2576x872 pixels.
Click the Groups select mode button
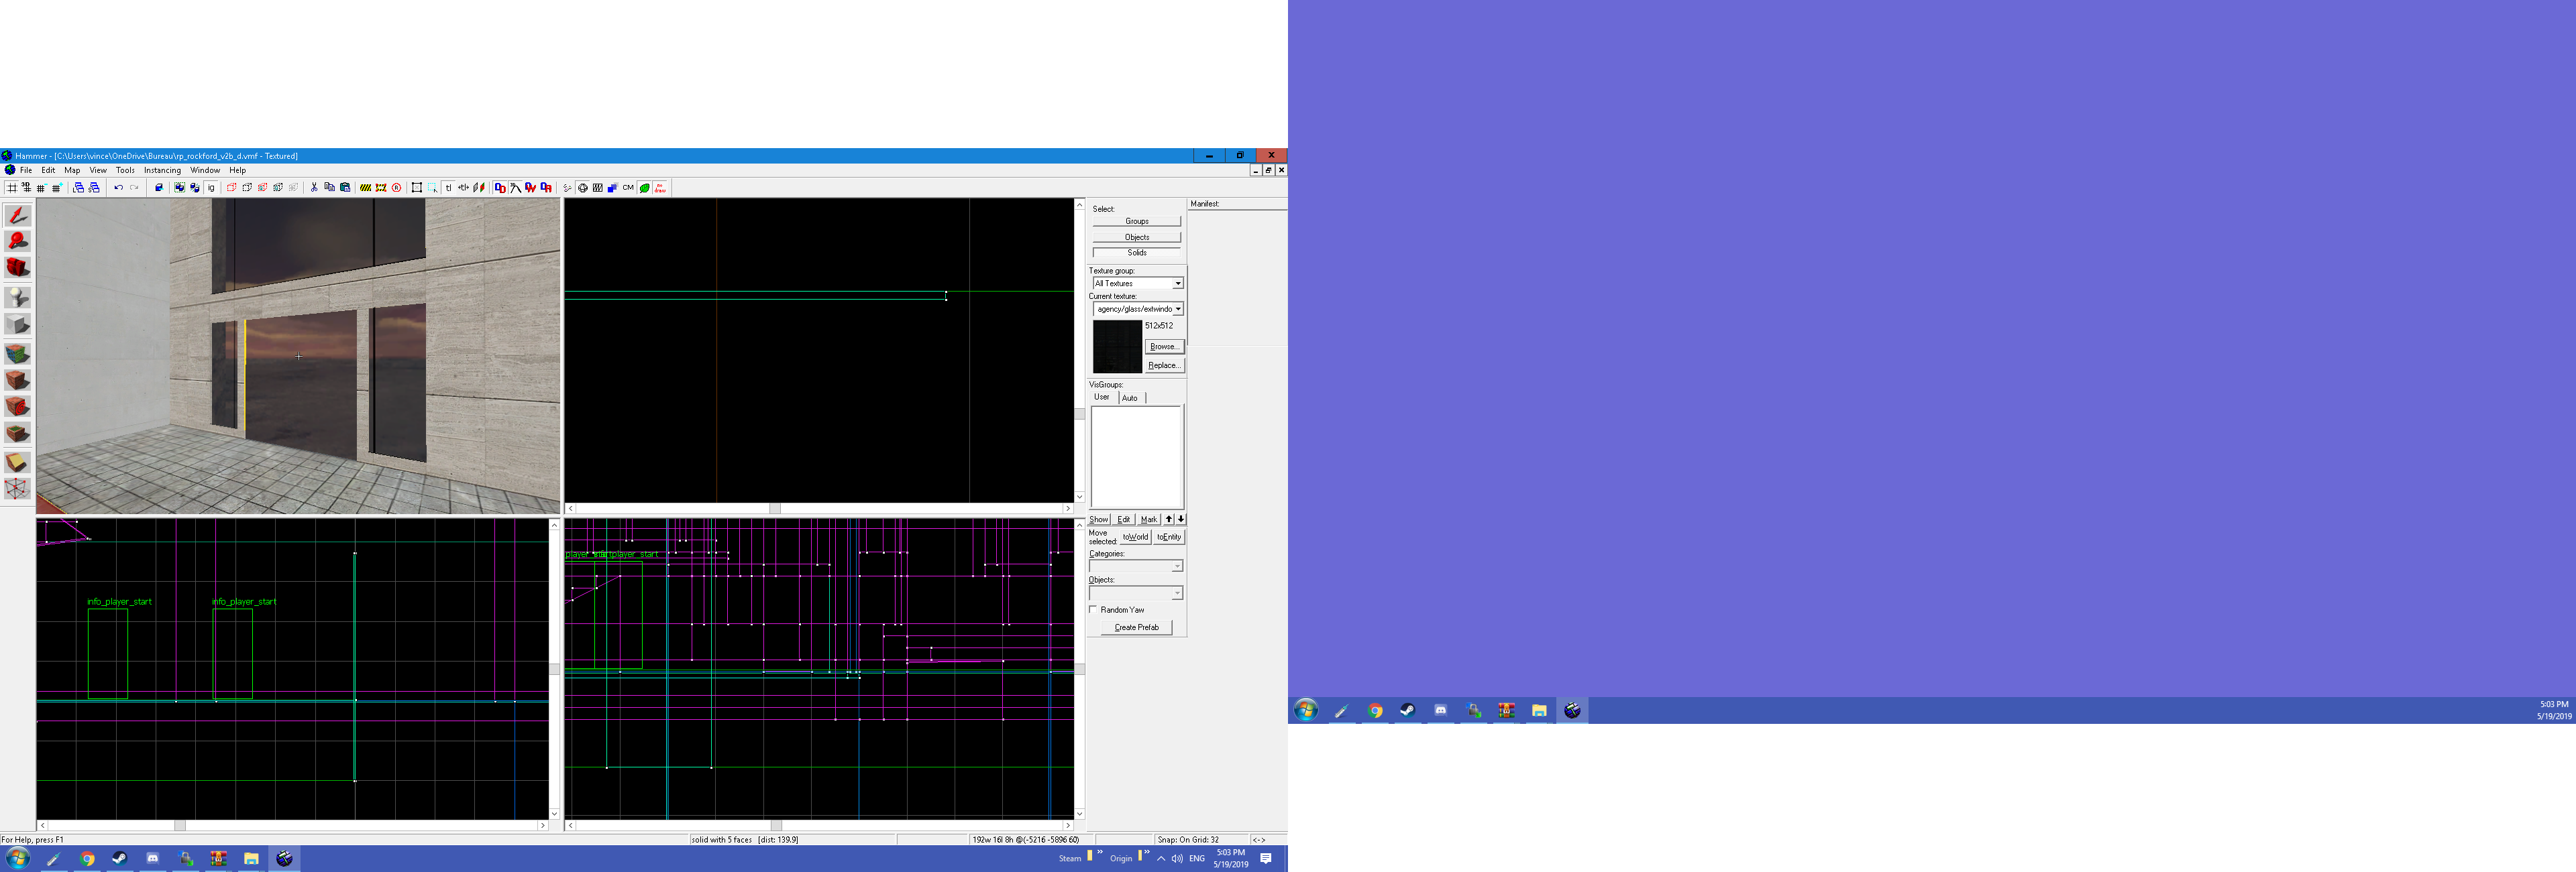coord(1137,221)
